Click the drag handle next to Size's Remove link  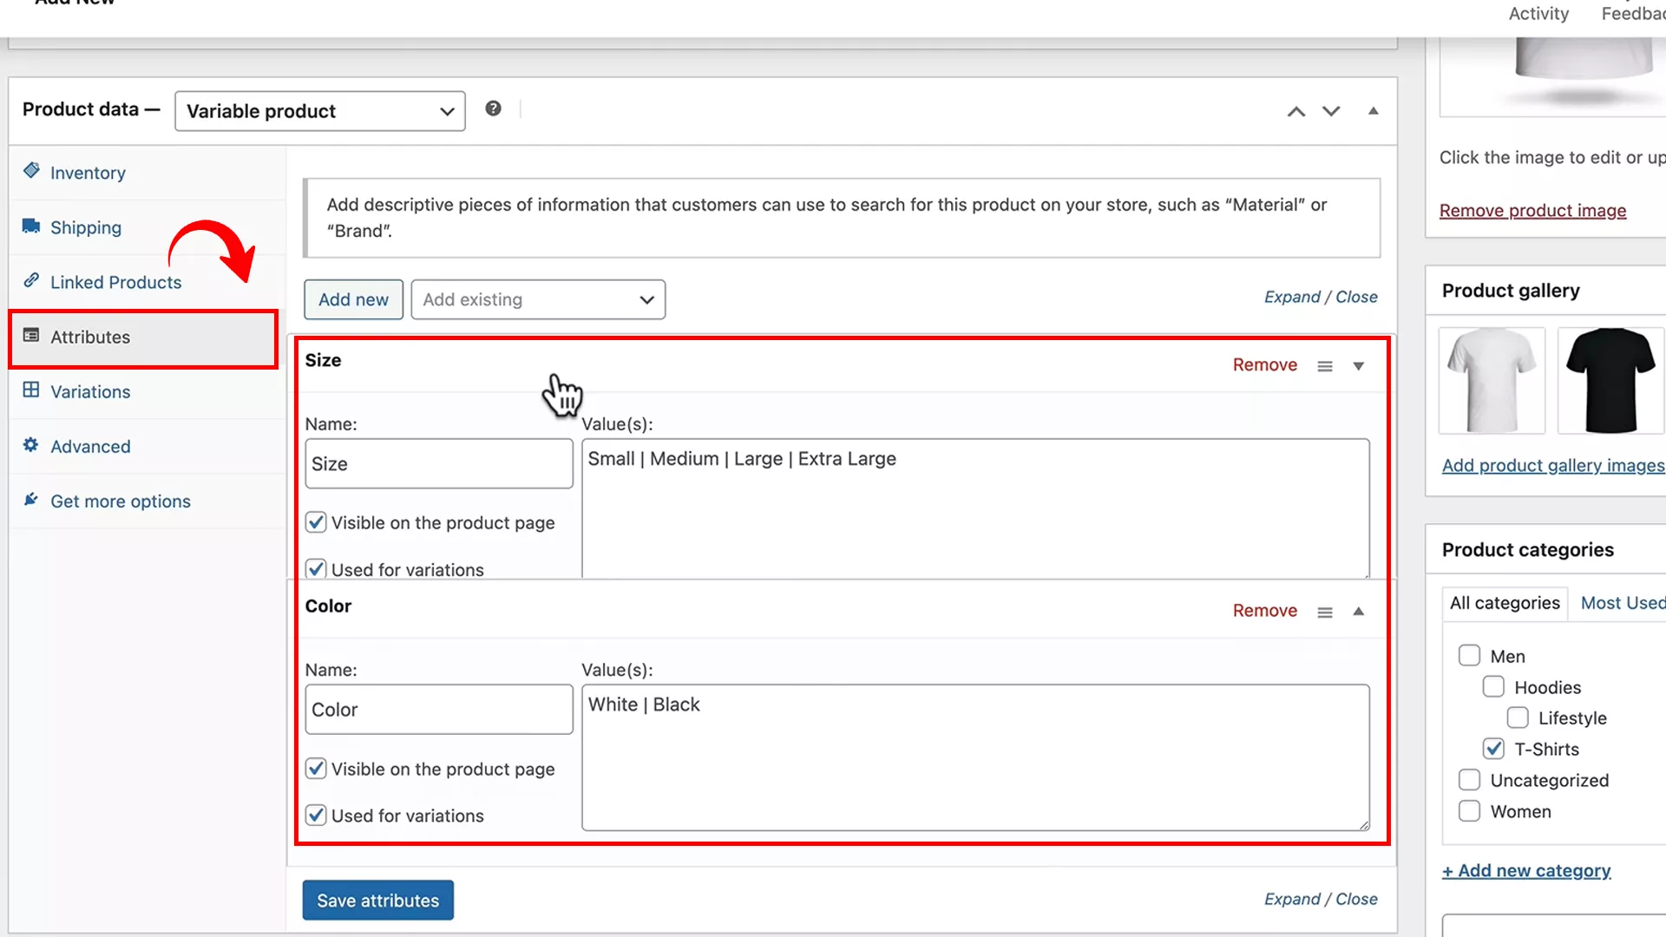[x=1324, y=365]
